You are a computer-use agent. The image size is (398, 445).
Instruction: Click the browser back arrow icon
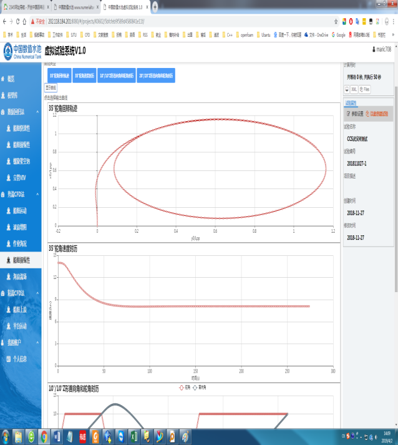pos(4,21)
